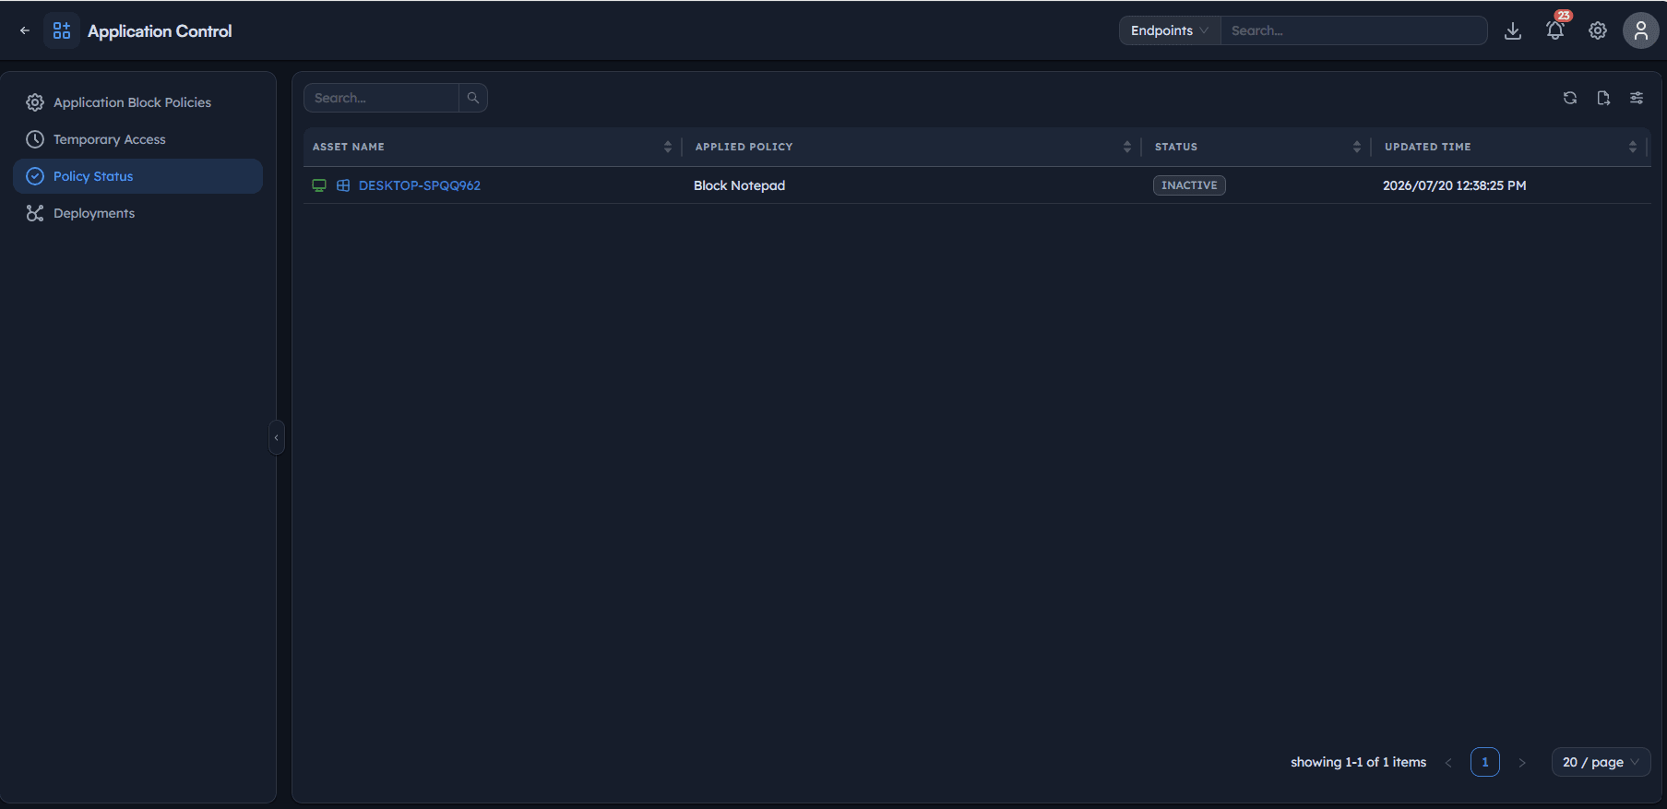This screenshot has height=809, width=1667.
Task: Select Policy Status in the sidebar
Action: 137,176
